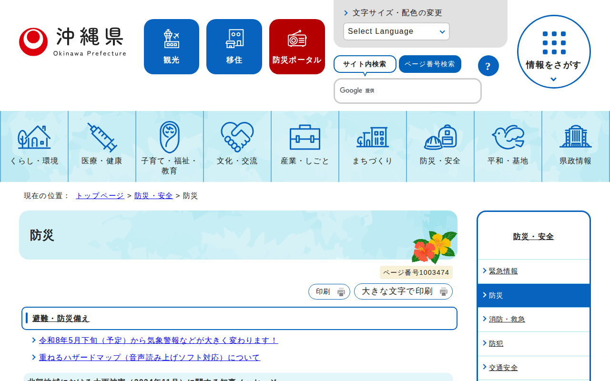The image size is (610, 381).
Task: Open the くらし・環境 house category
Action: [34, 147]
